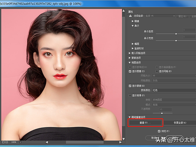196x147 pixels.
Task: Expand the 载入网格选项 section
Action: 130,53
